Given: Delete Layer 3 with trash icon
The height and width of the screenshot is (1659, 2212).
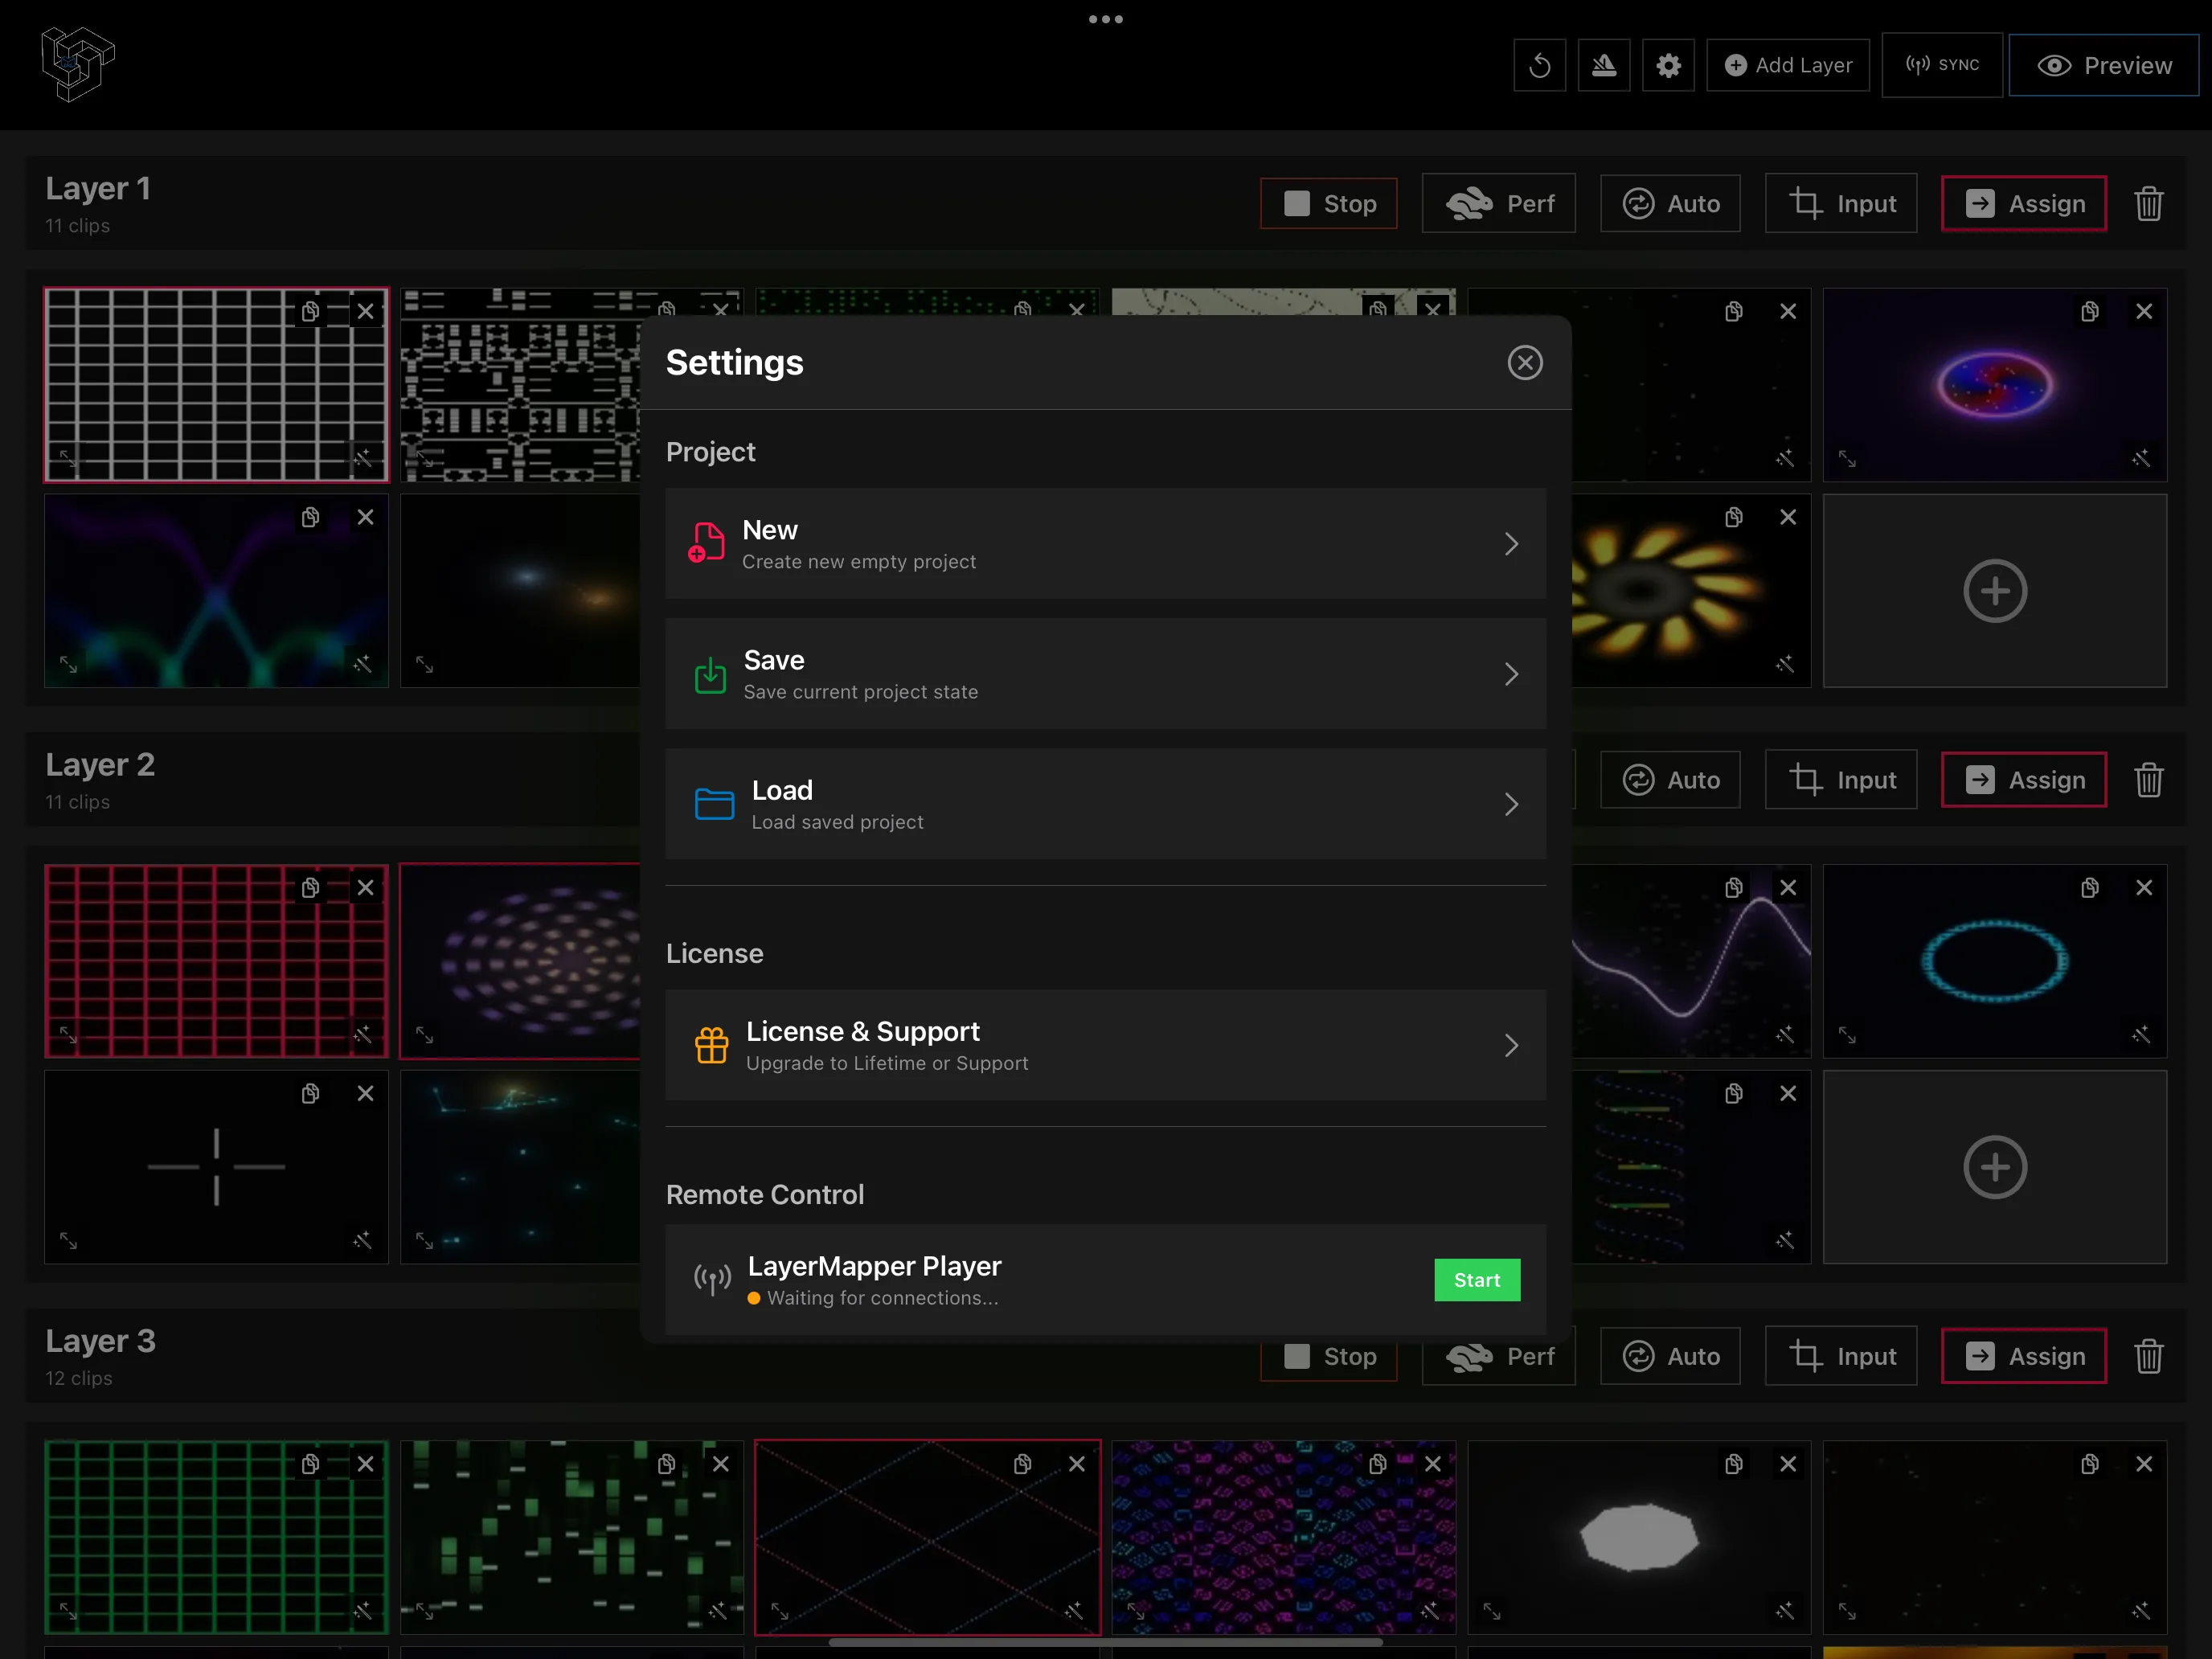Looking at the screenshot, I should tap(2148, 1356).
